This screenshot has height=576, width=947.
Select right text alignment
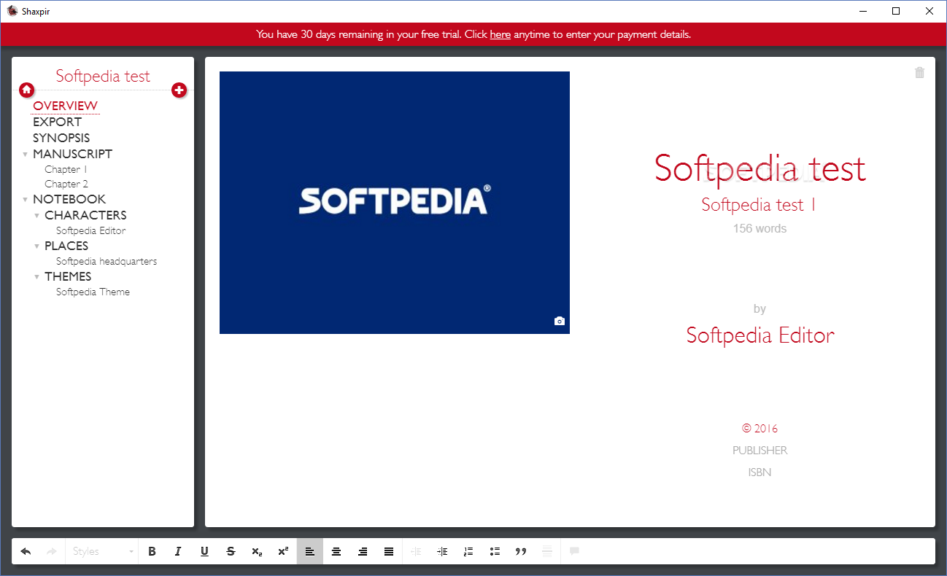click(x=363, y=551)
